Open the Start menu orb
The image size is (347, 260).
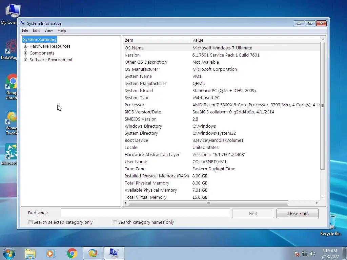click(x=9, y=253)
